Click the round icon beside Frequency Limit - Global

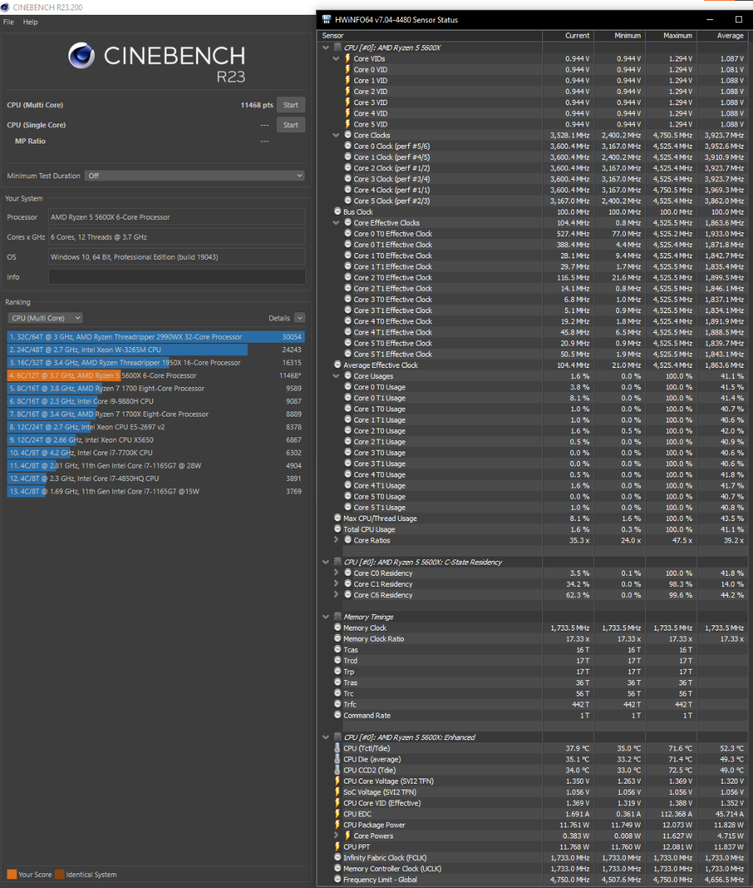338,880
